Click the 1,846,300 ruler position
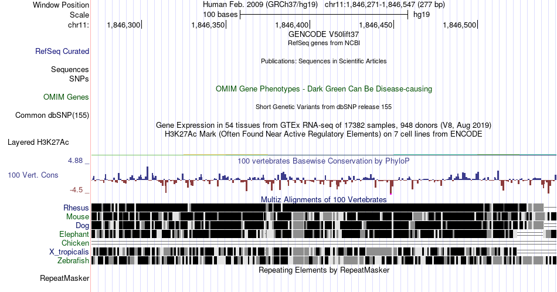The image size is (557, 292). 124,25
